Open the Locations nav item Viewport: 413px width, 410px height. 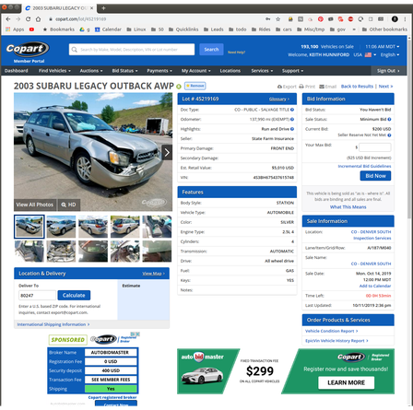tap(230, 71)
